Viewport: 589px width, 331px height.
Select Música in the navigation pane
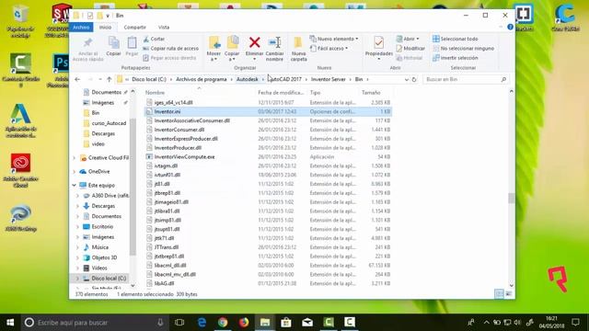(x=100, y=247)
